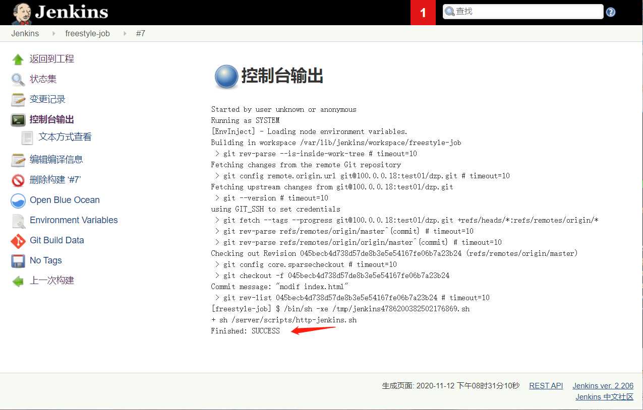The height and width of the screenshot is (410, 643).
Task: Click the Jenkins title text in header
Action: click(x=72, y=12)
